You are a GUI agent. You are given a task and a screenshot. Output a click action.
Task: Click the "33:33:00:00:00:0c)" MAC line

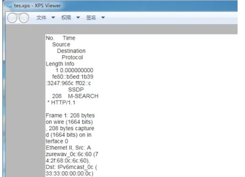[x=69, y=173]
